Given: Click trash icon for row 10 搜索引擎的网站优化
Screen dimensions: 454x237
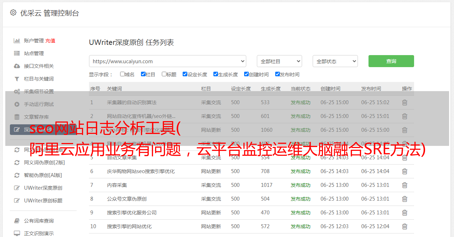Looking at the screenshot, I should click(x=405, y=226).
